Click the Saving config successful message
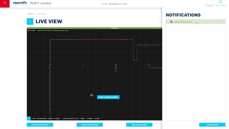Screen dimensions: 229x129 click(182, 22)
